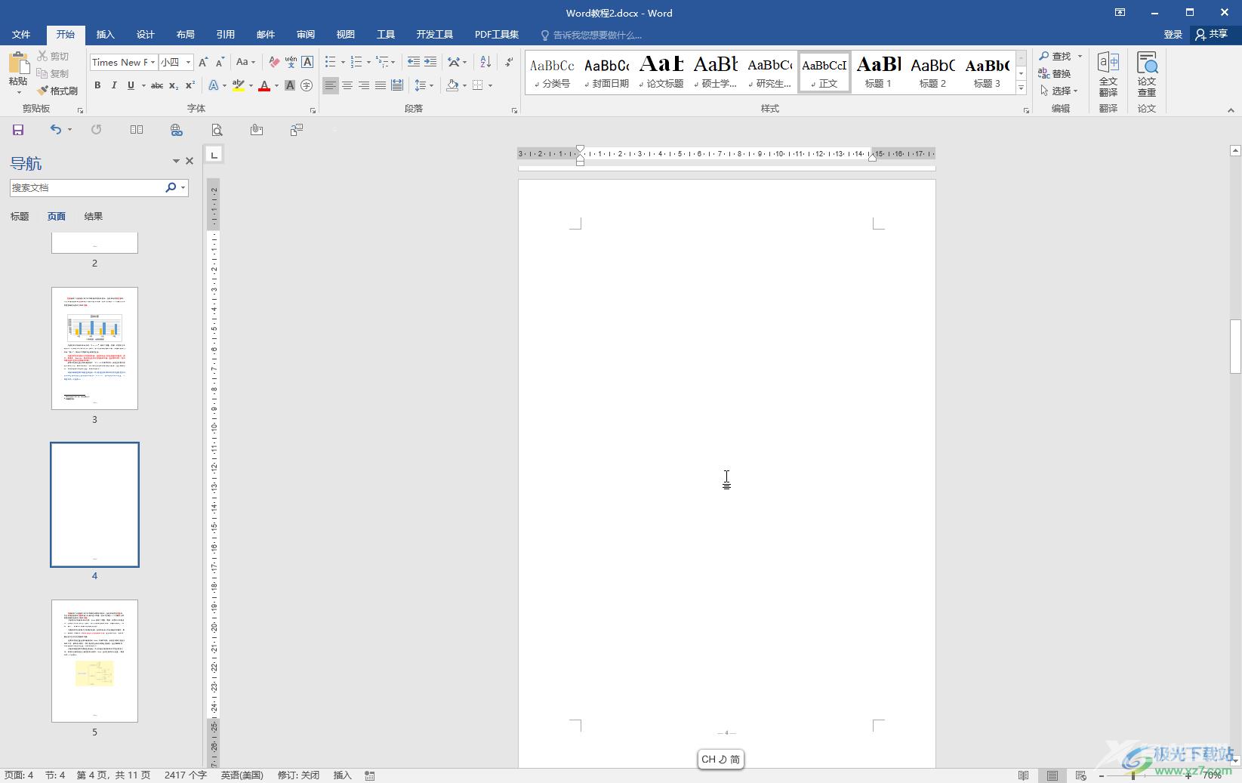Click the Save icon in quick access toolbar
Screen dimensions: 1242x783
click(18, 130)
